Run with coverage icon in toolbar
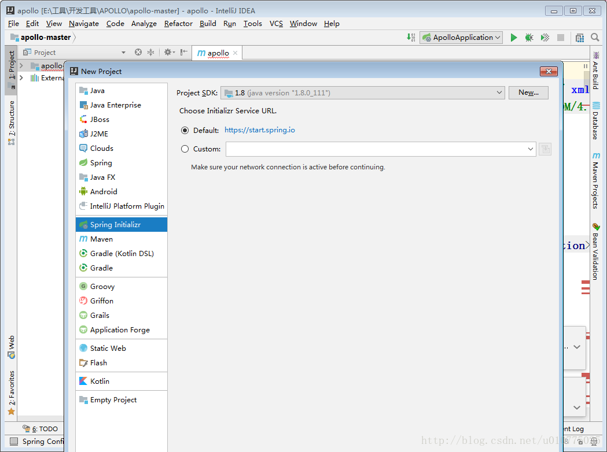607x452 pixels. tap(545, 38)
